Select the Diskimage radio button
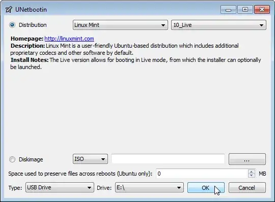The image size is (275, 202). point(12,159)
